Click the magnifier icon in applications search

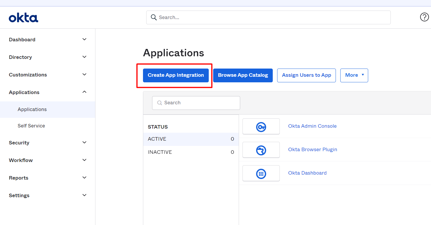(160, 103)
